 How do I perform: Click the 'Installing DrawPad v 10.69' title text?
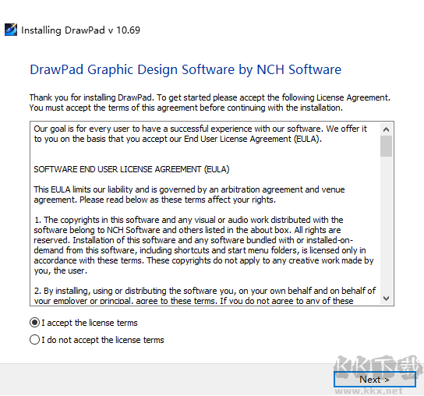[x=80, y=30]
